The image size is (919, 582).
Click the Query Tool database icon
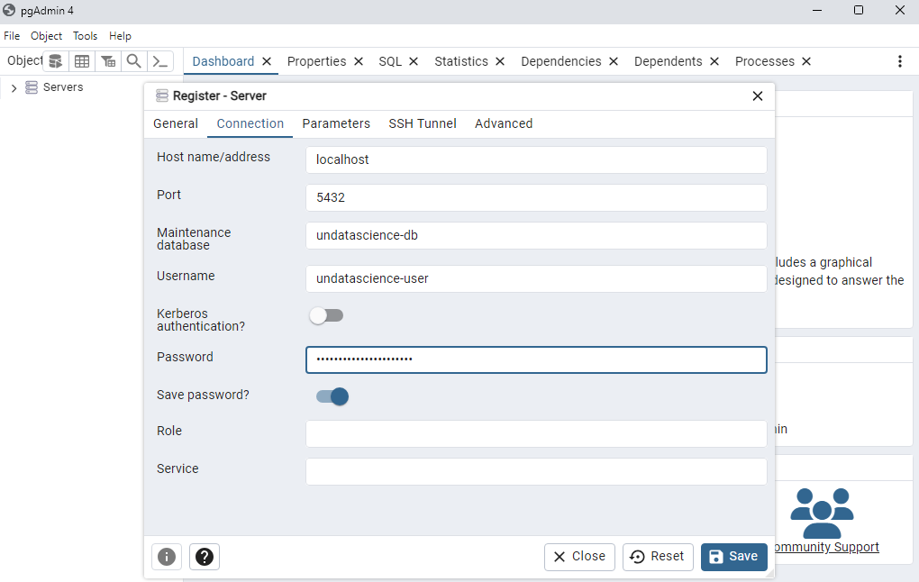tap(56, 61)
